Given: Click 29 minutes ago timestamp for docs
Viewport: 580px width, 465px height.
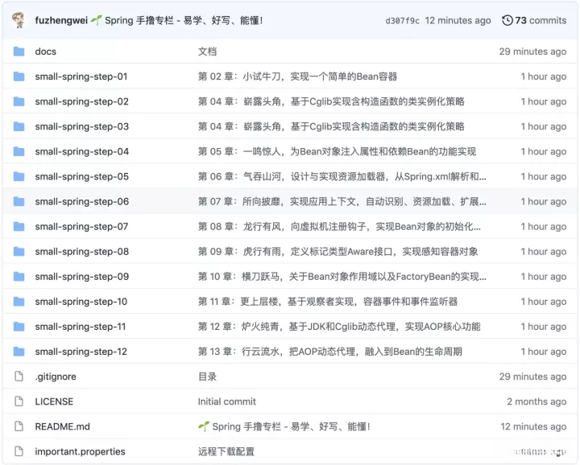Looking at the screenshot, I should coord(532,51).
